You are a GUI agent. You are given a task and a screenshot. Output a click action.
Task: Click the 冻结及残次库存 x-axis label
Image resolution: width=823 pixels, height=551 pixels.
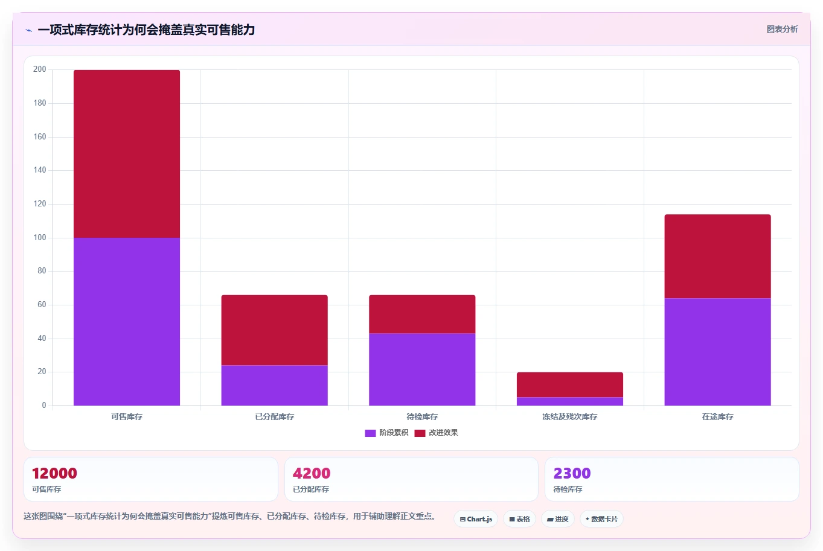[x=570, y=417]
